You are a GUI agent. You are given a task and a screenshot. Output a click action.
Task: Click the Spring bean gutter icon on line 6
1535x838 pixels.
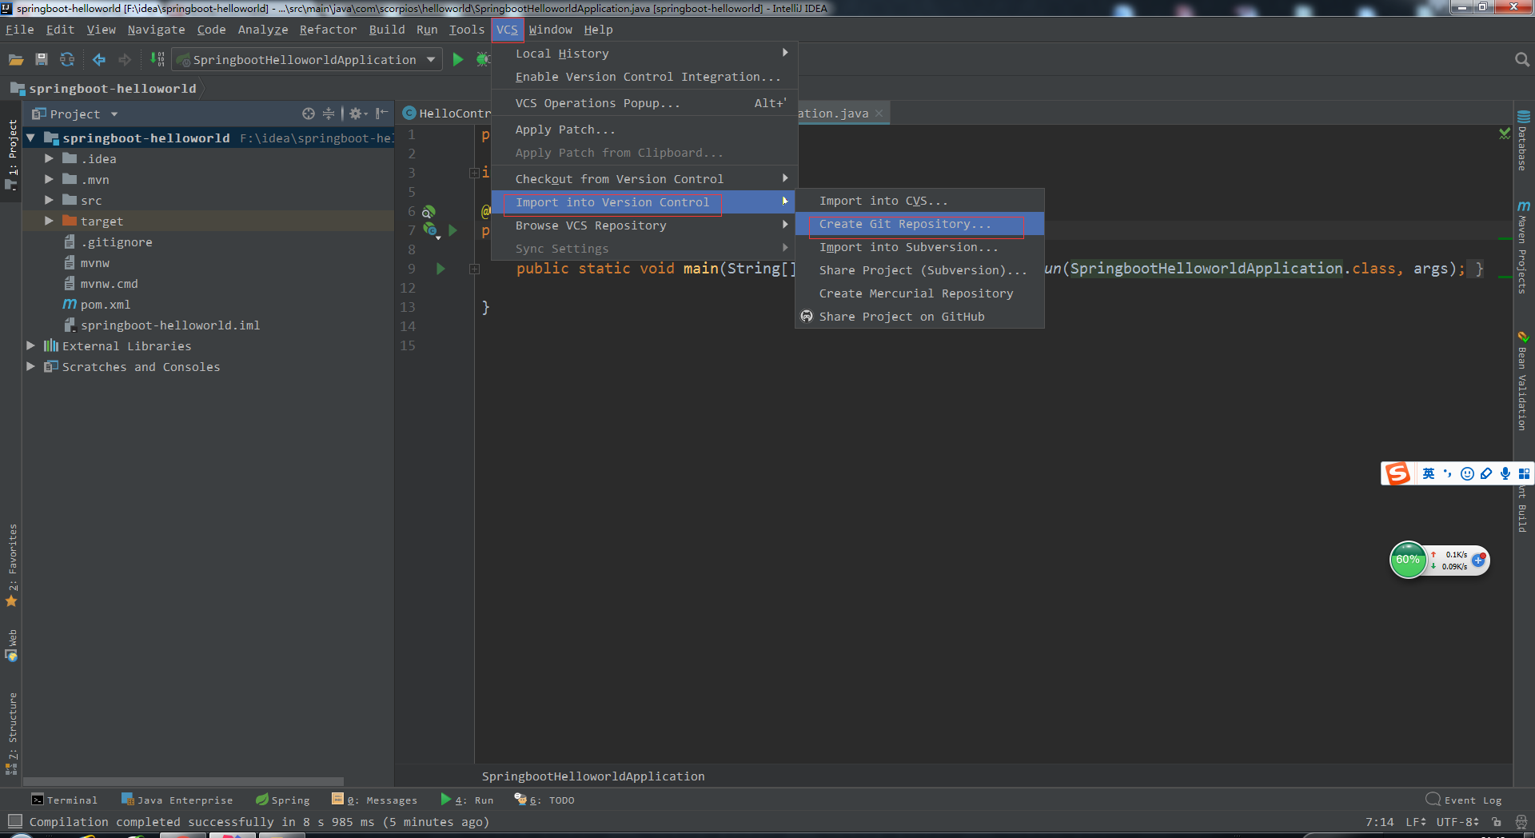pos(429,212)
